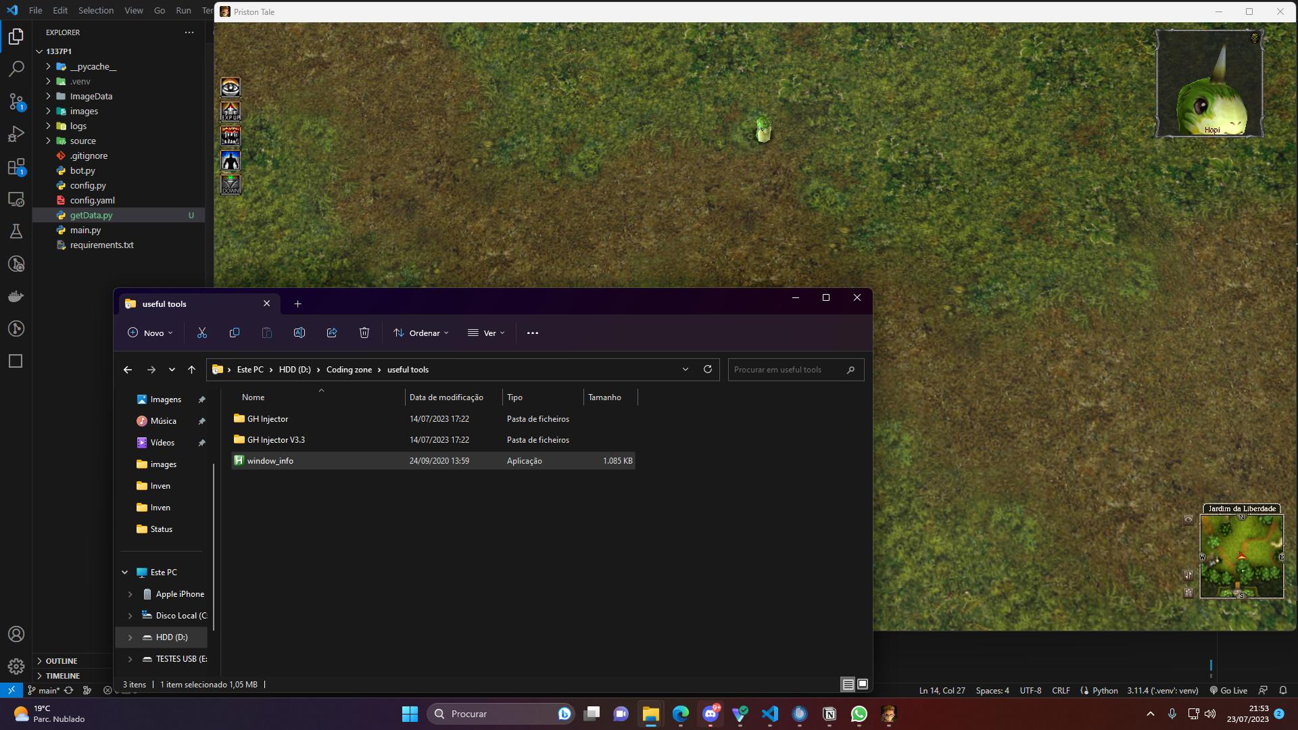This screenshot has width=1298, height=730.
Task: Open the Ver view dropdown
Action: click(486, 333)
